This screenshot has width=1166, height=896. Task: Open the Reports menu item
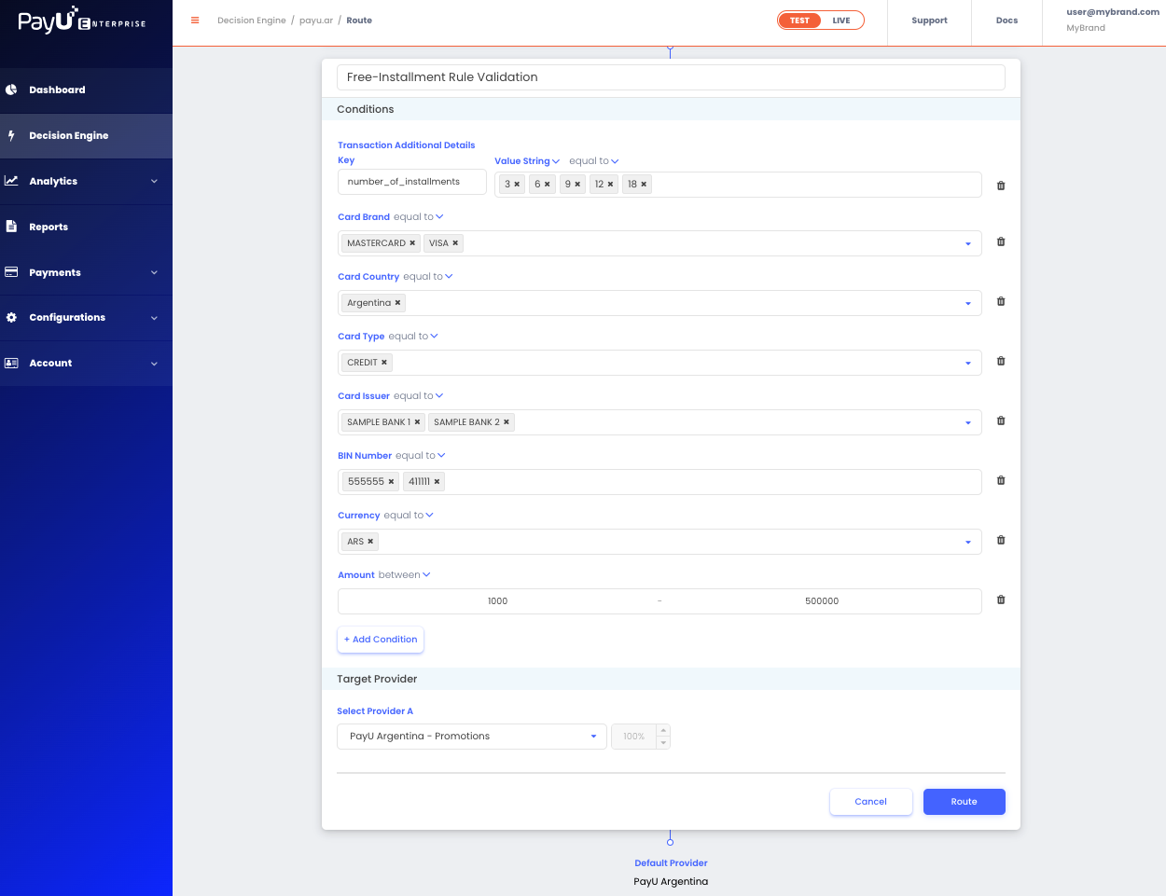tap(86, 227)
